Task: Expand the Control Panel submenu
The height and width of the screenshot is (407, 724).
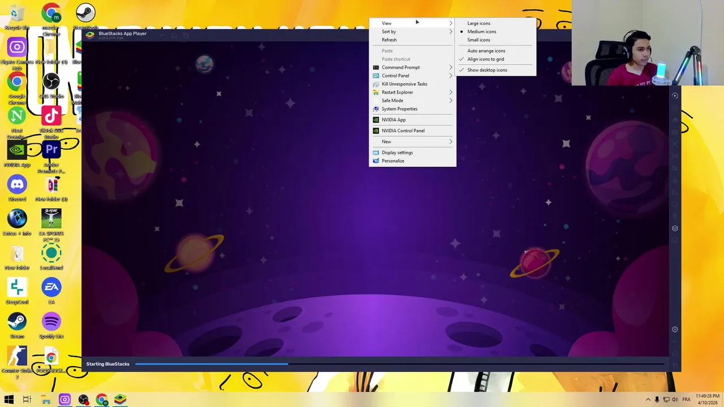Action: tap(412, 76)
